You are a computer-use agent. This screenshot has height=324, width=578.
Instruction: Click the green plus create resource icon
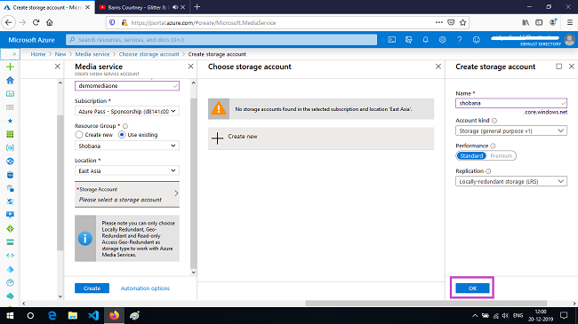tap(11, 67)
